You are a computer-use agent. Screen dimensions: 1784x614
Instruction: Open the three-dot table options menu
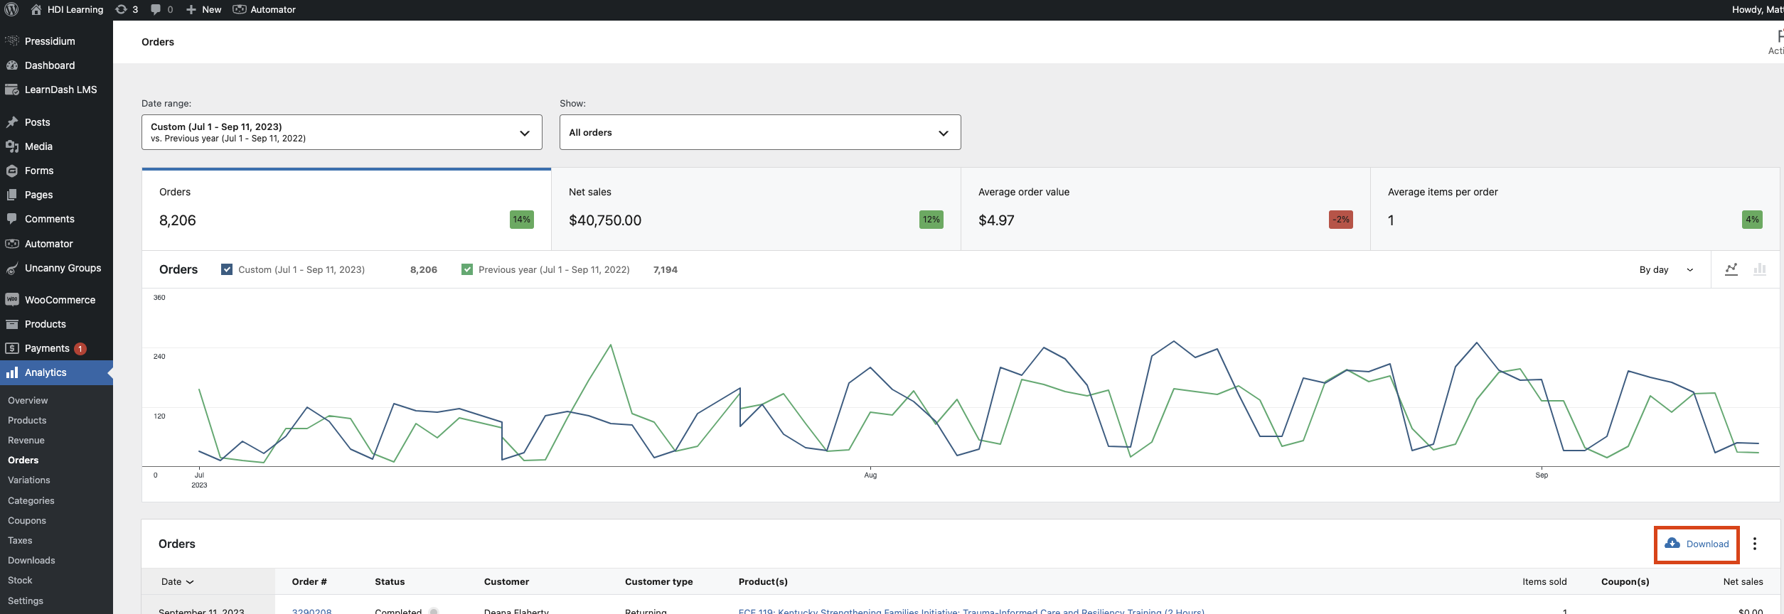[x=1755, y=544]
